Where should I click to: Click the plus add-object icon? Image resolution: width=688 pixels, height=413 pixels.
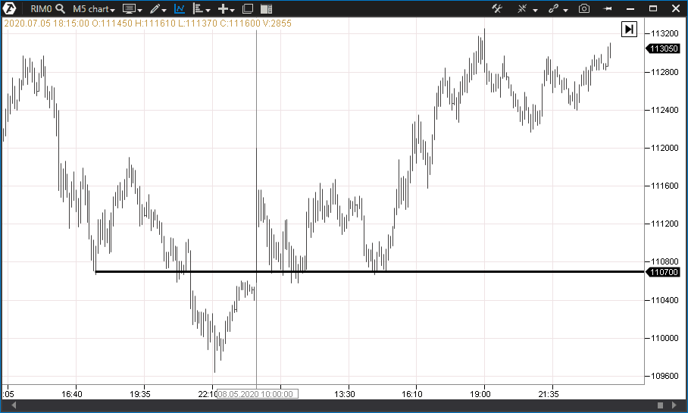(226, 9)
